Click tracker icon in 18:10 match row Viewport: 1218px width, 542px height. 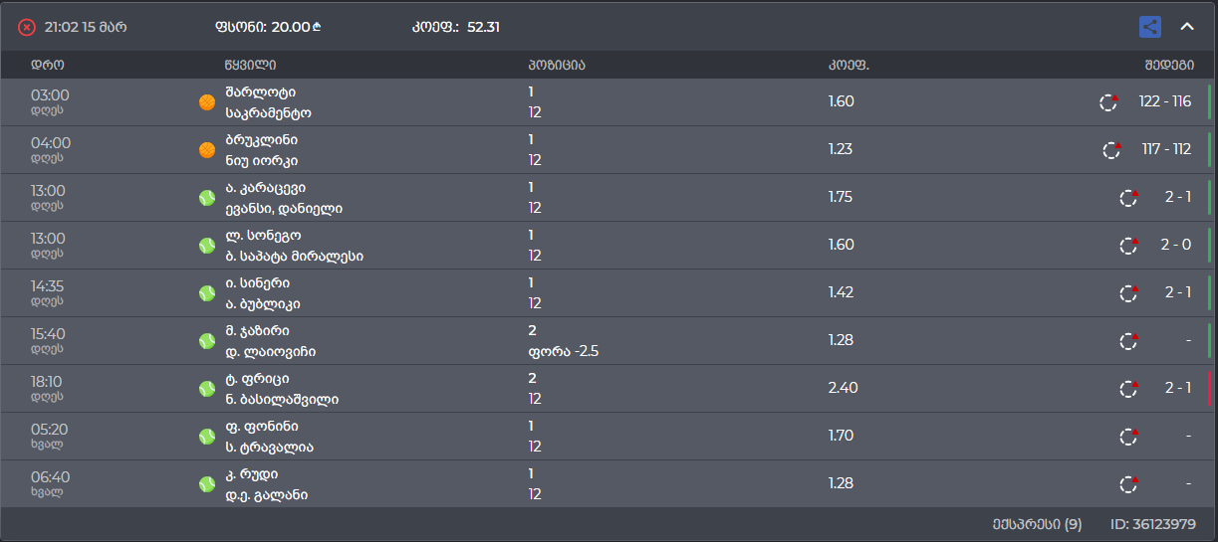coord(1128,389)
